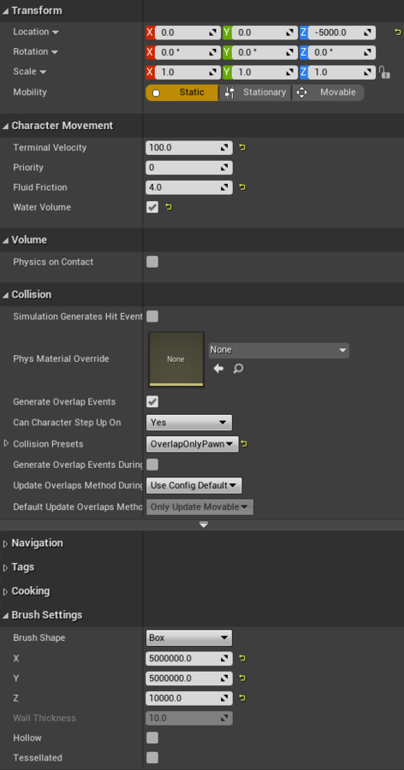Show advanced Collision options arrow
The height and width of the screenshot is (770, 404).
tap(204, 525)
